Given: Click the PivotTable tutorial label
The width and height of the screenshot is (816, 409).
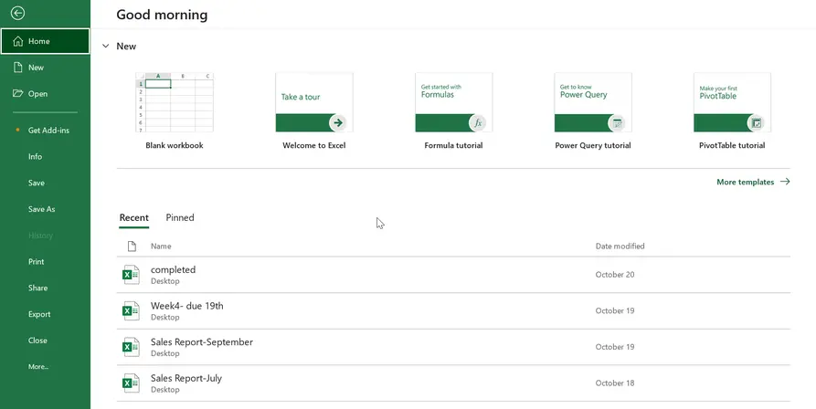Looking at the screenshot, I should click(732, 145).
